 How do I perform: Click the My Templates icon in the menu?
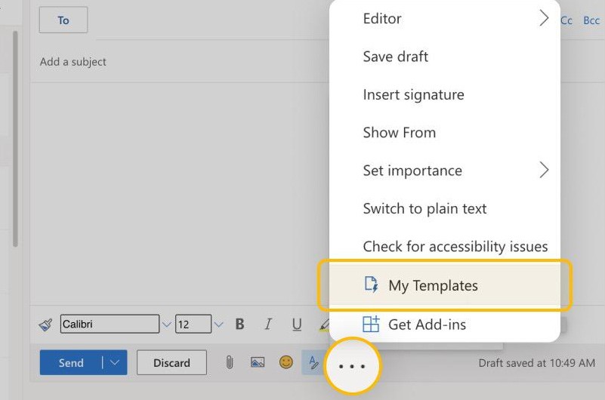point(371,285)
